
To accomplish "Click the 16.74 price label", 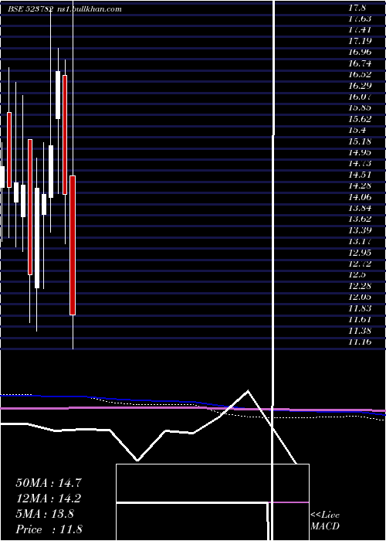I will click(360, 63).
